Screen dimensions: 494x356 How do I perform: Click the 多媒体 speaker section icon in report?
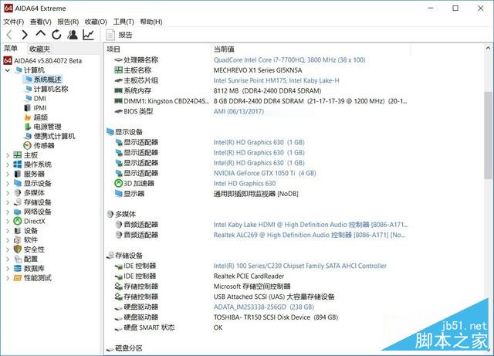110,214
